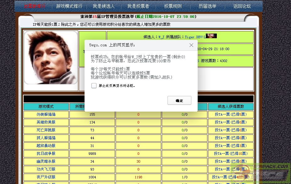Select the 我是候选人 navigation tab

tap(104, 6)
